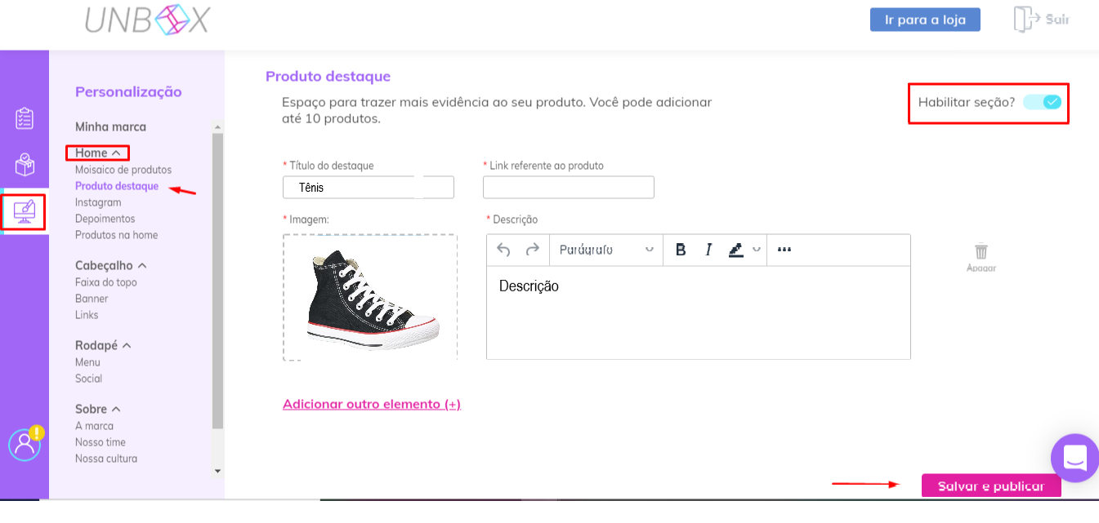Click the sidebar vertical scrollbar thumb
Viewport: 1099px width, 523px height.
(217, 281)
